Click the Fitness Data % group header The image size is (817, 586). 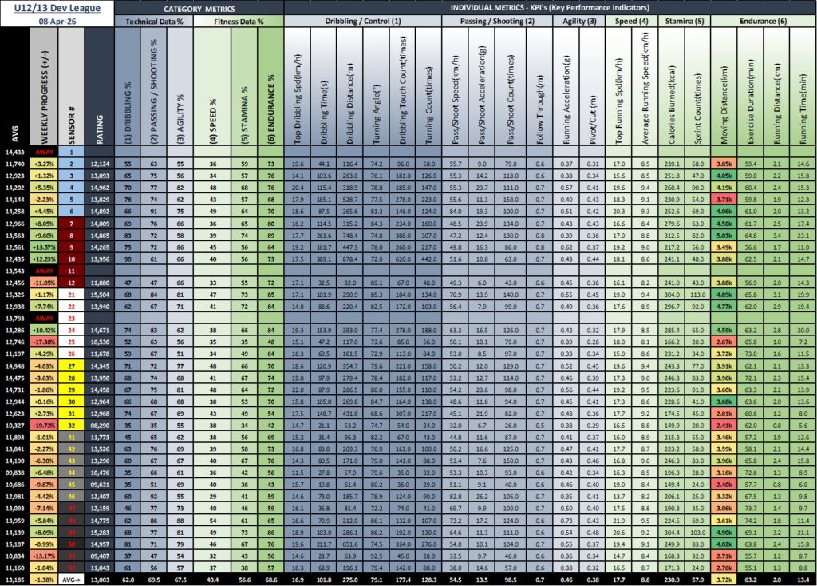[x=238, y=22]
